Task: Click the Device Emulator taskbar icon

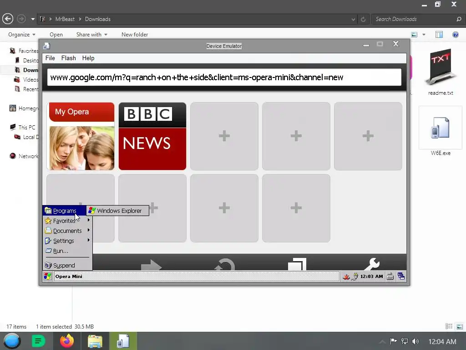Action: (x=123, y=341)
